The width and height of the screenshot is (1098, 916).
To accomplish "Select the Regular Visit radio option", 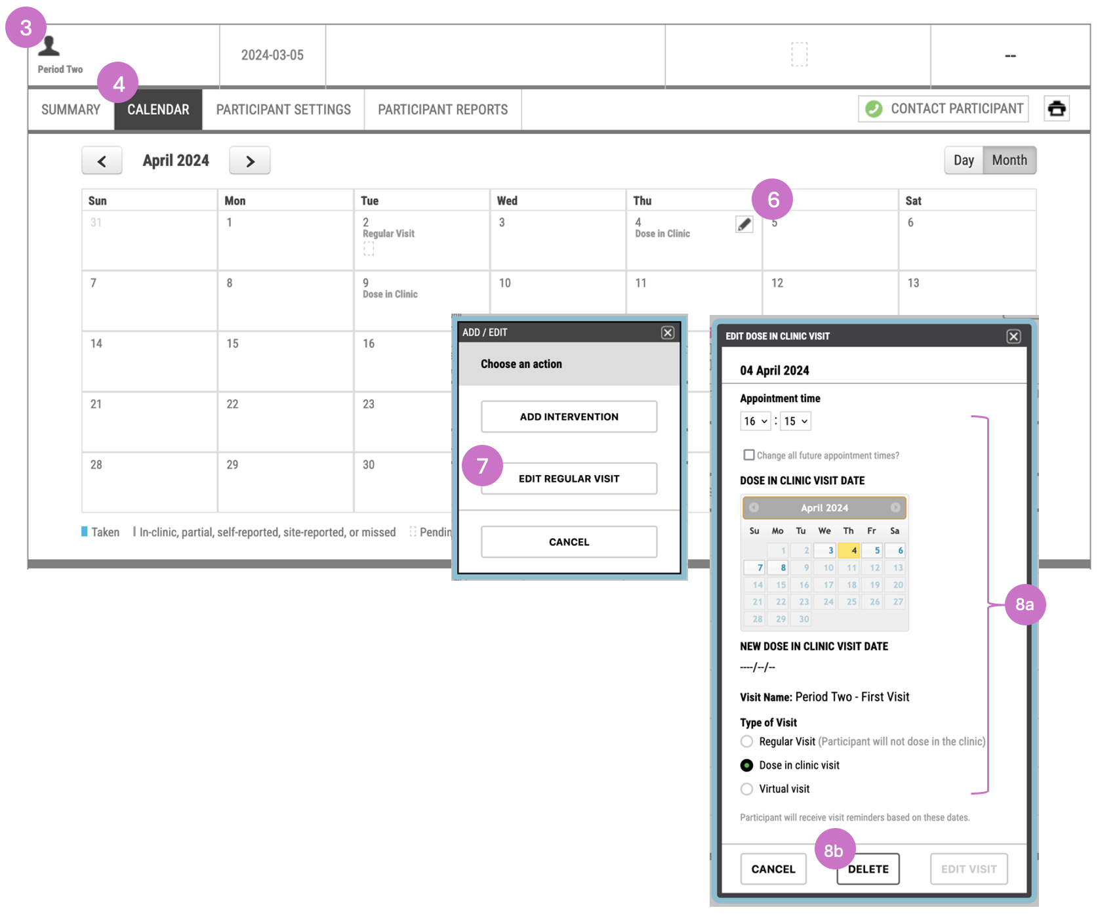I will pyautogui.click(x=746, y=741).
